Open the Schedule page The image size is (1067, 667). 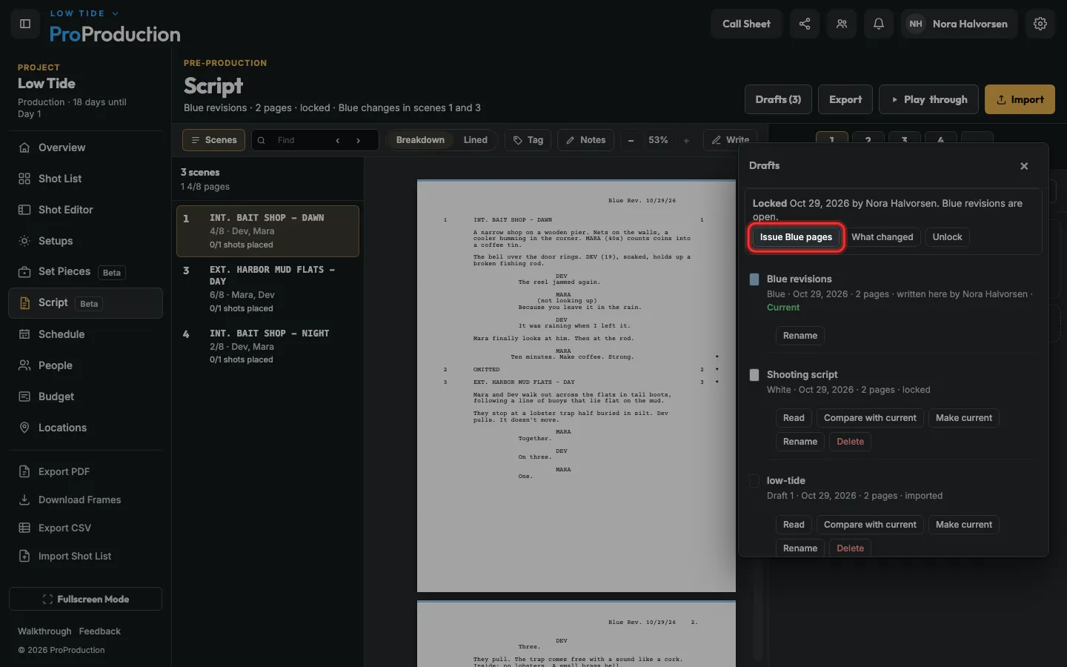tap(85, 334)
